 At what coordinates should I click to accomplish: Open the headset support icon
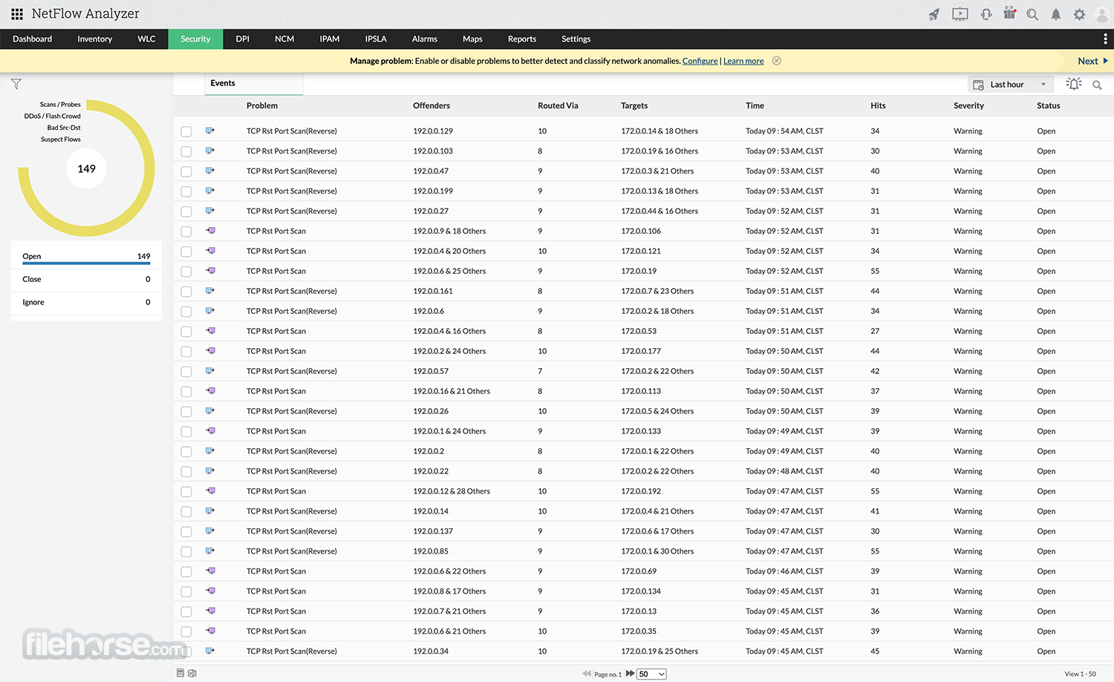coord(986,14)
